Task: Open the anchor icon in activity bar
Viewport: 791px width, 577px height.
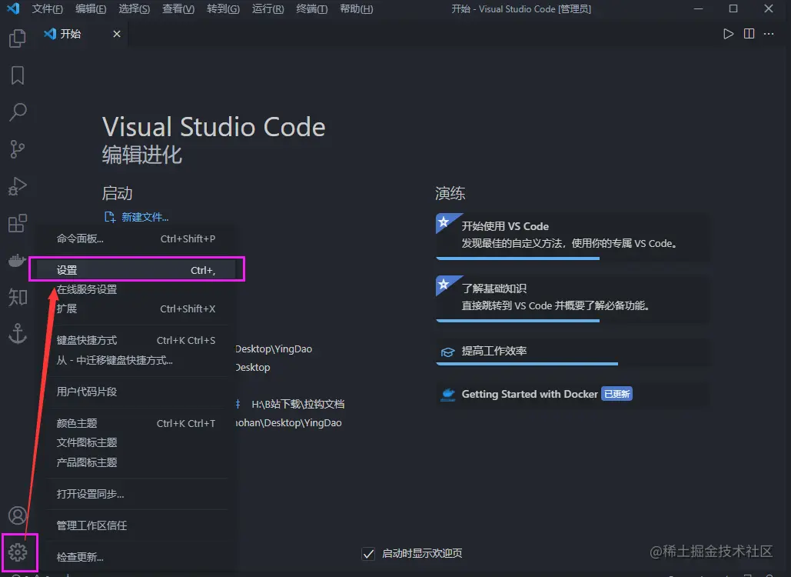Action: pos(18,334)
